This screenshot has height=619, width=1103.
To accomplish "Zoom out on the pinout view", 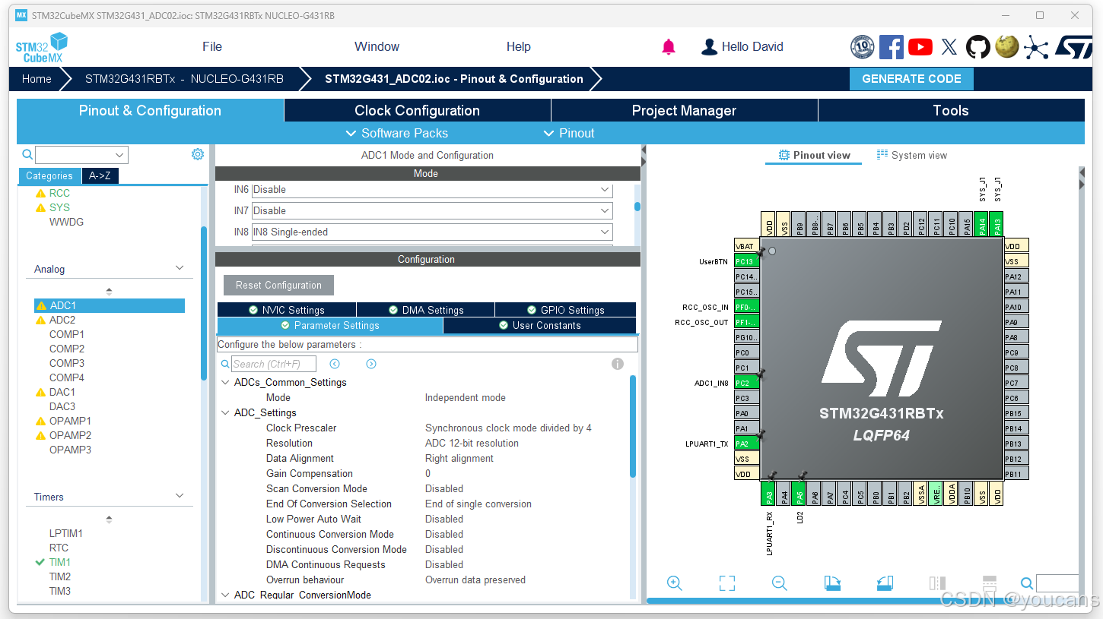I will tap(779, 583).
